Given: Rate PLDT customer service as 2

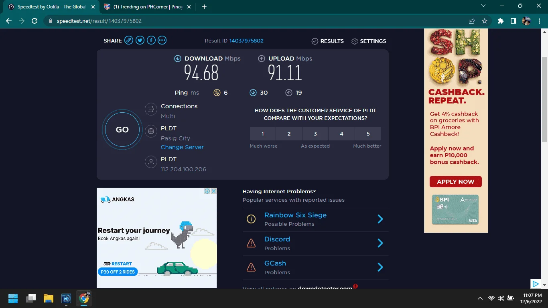Looking at the screenshot, I should 289,134.
